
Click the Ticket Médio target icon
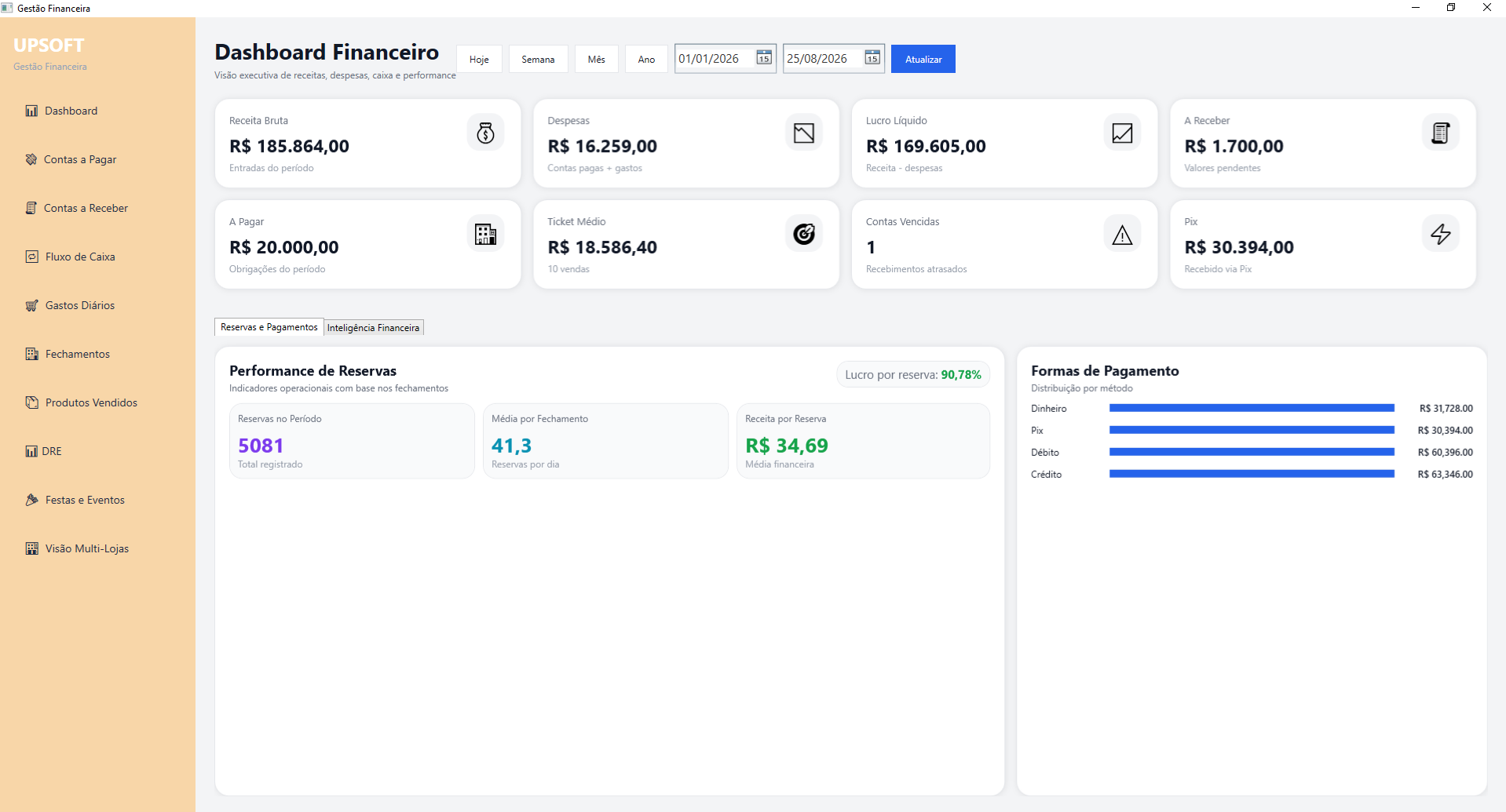[804, 234]
